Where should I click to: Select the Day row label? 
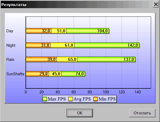pyautogui.click(x=10, y=31)
